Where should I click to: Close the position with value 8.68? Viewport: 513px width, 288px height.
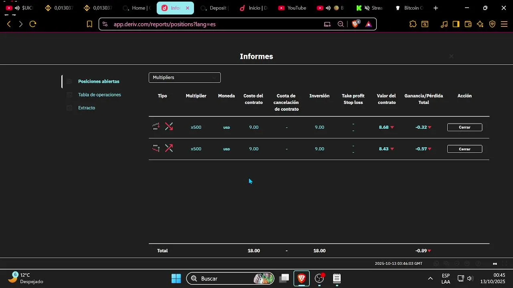(465, 127)
